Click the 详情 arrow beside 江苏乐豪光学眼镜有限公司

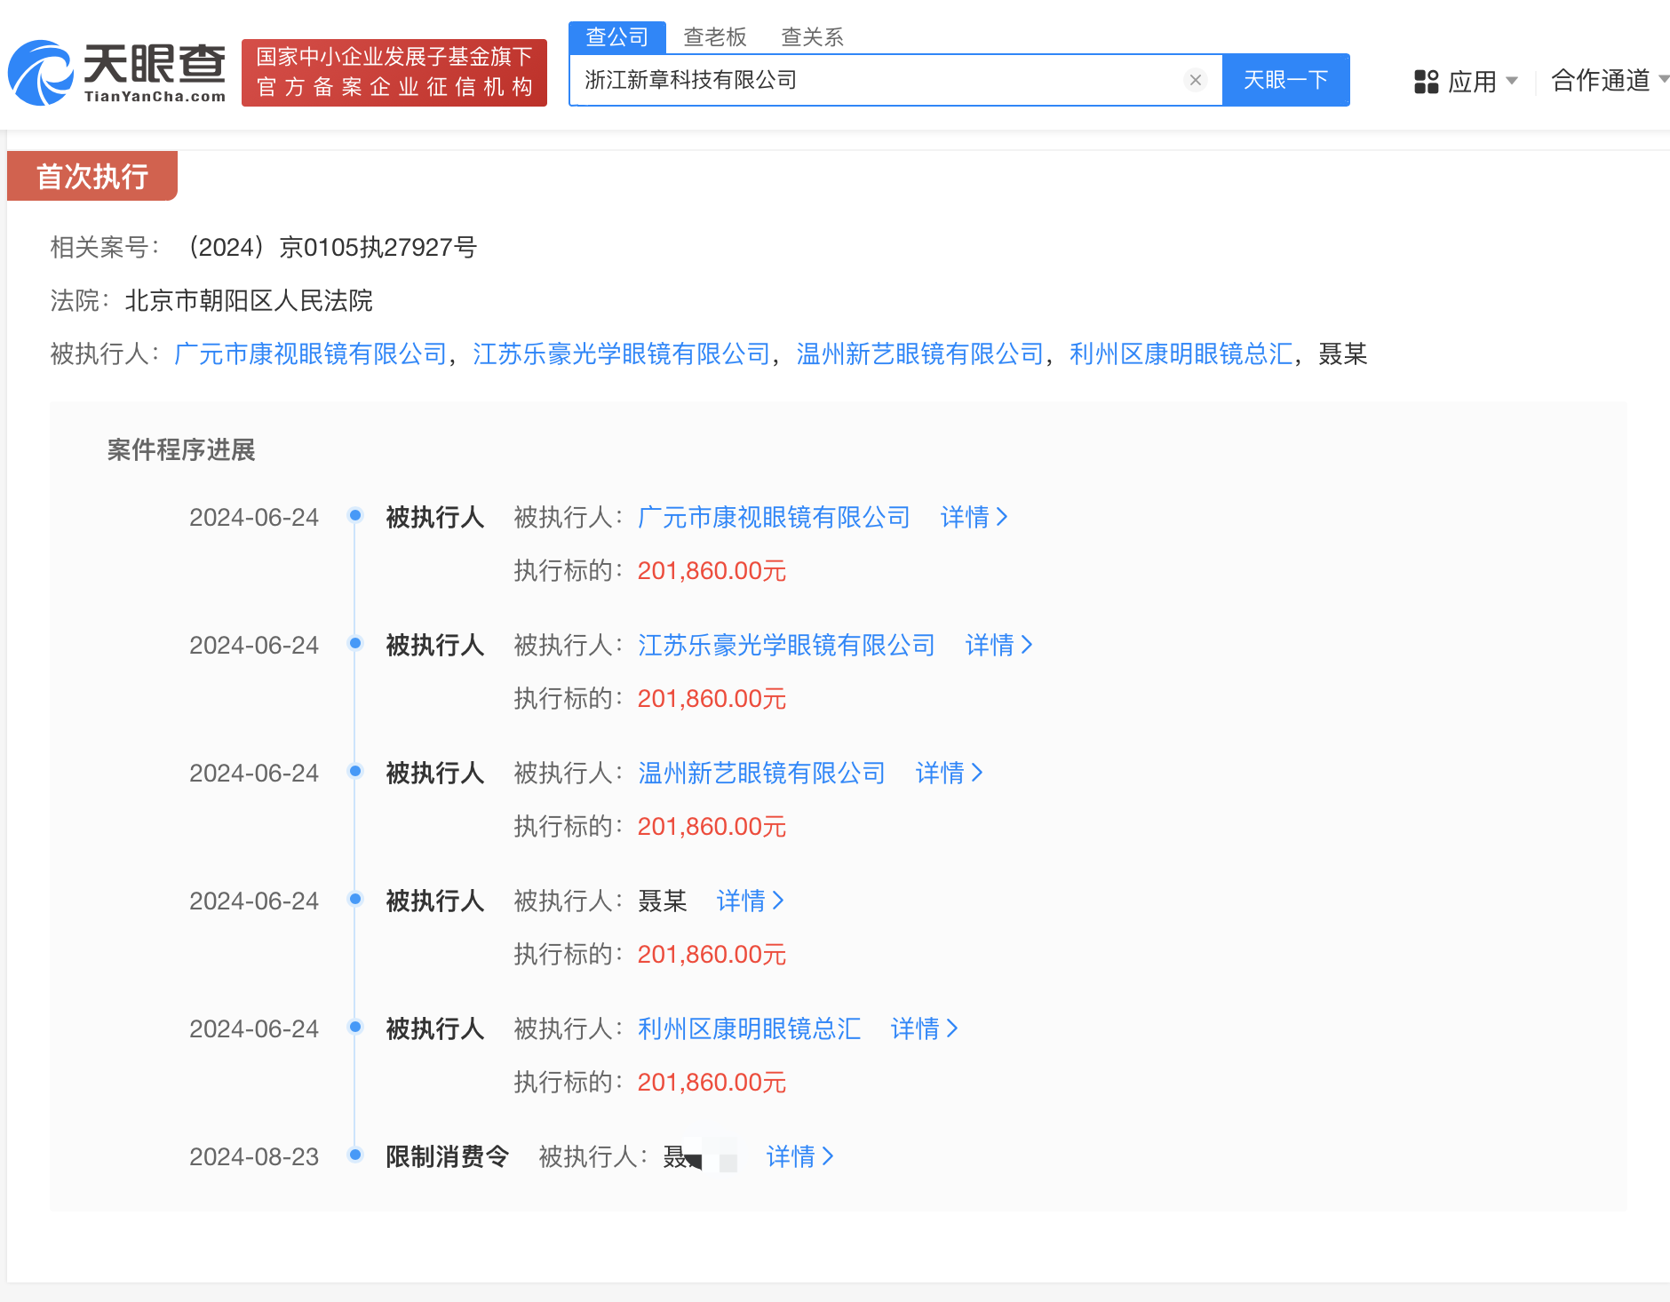[998, 645]
